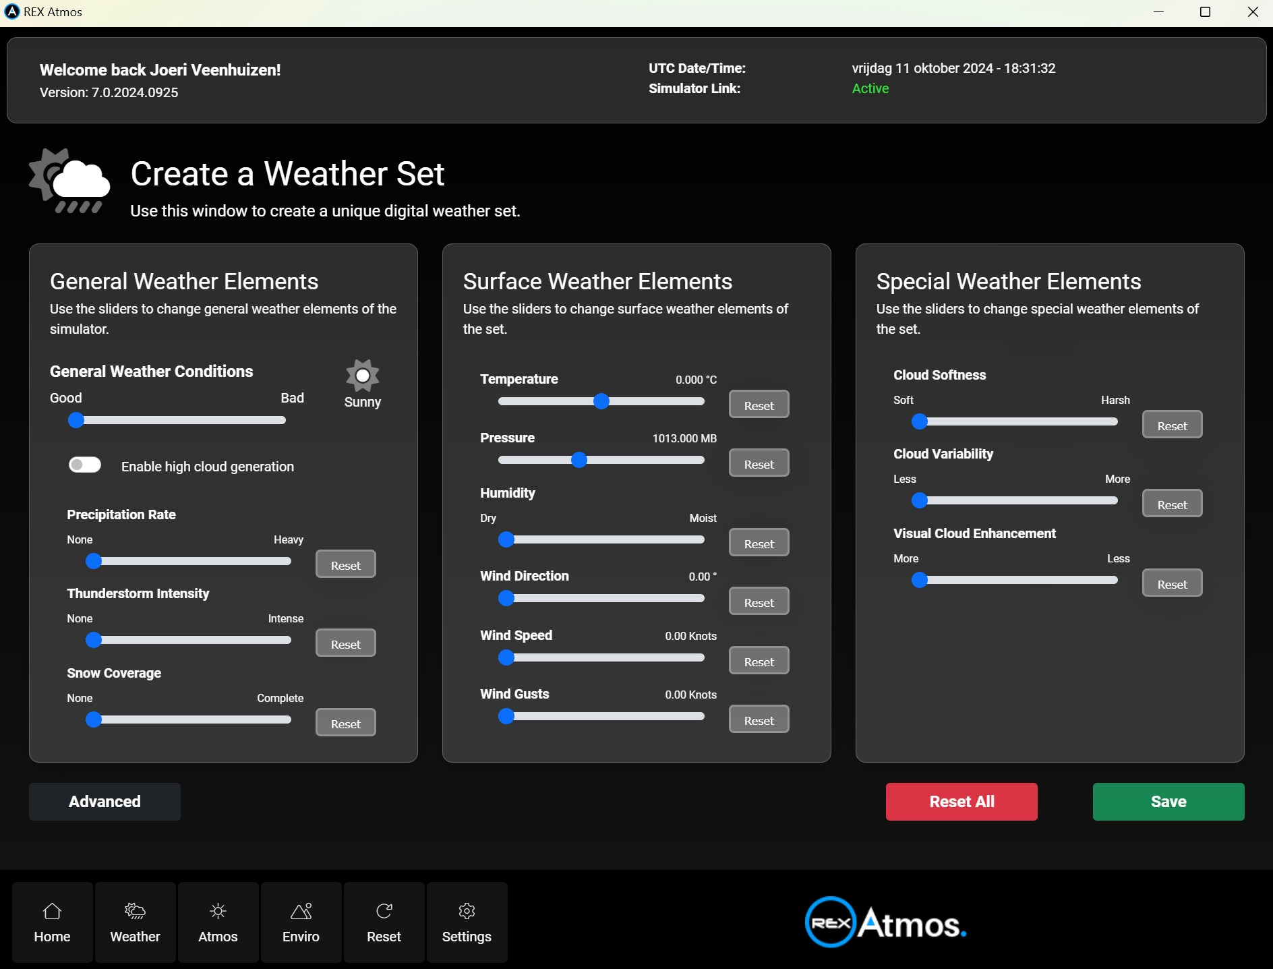Reset the Precipitation Rate slider
Viewport: 1273px width, 969px height.
[x=346, y=565]
